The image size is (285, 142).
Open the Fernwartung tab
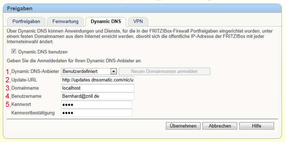[x=65, y=21]
